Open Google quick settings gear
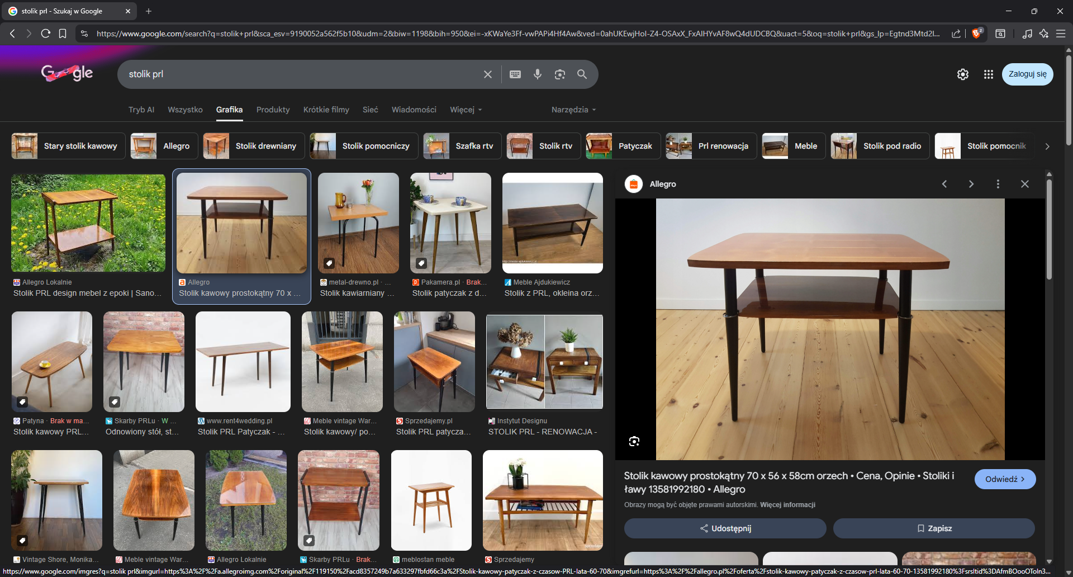This screenshot has height=577, width=1073. [962, 74]
